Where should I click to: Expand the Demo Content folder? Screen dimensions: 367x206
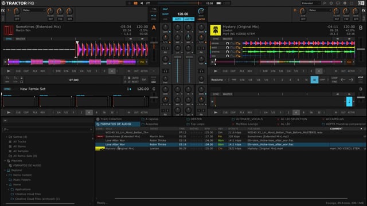7,175
